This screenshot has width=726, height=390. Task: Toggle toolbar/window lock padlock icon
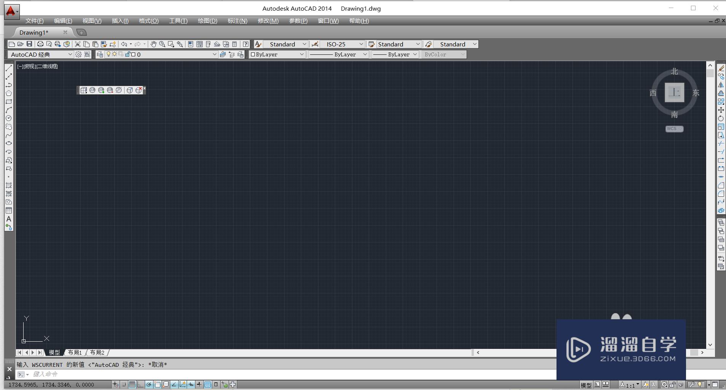[673, 385]
